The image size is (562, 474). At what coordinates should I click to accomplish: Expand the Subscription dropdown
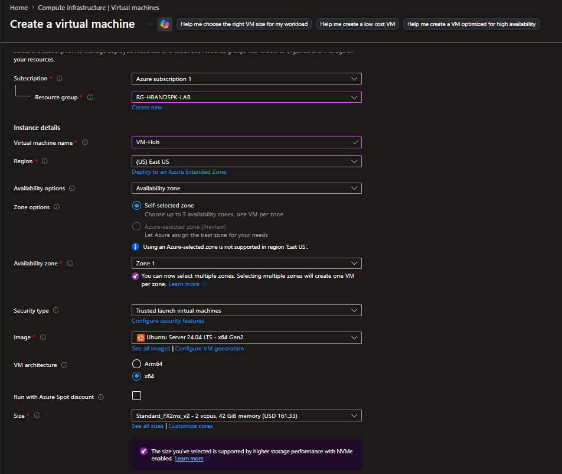pyautogui.click(x=247, y=79)
